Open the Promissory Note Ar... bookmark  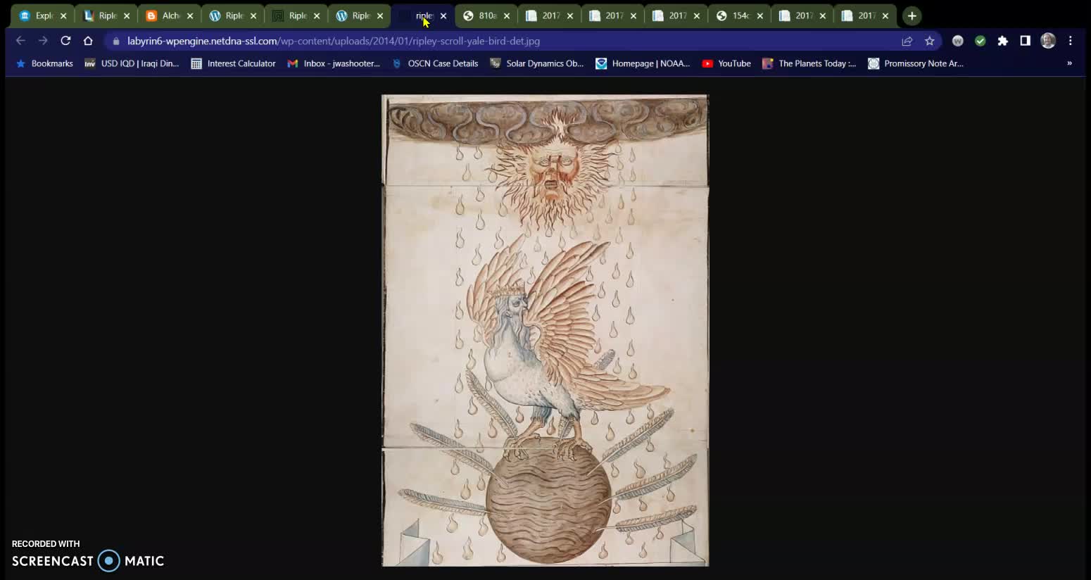(x=916, y=63)
